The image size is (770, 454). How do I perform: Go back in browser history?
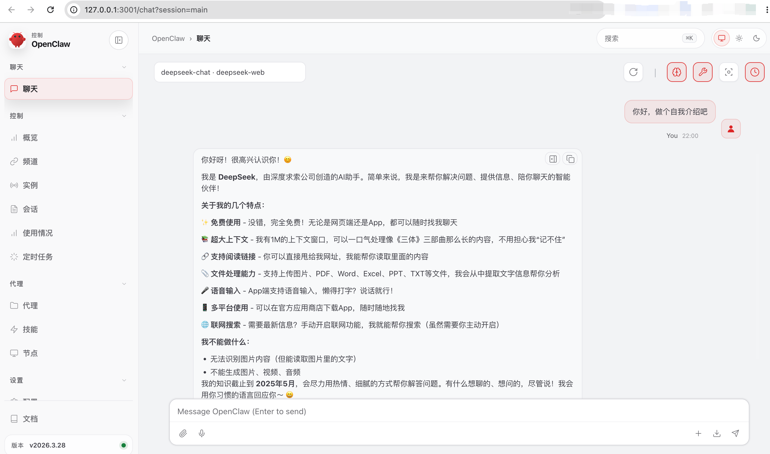point(12,10)
